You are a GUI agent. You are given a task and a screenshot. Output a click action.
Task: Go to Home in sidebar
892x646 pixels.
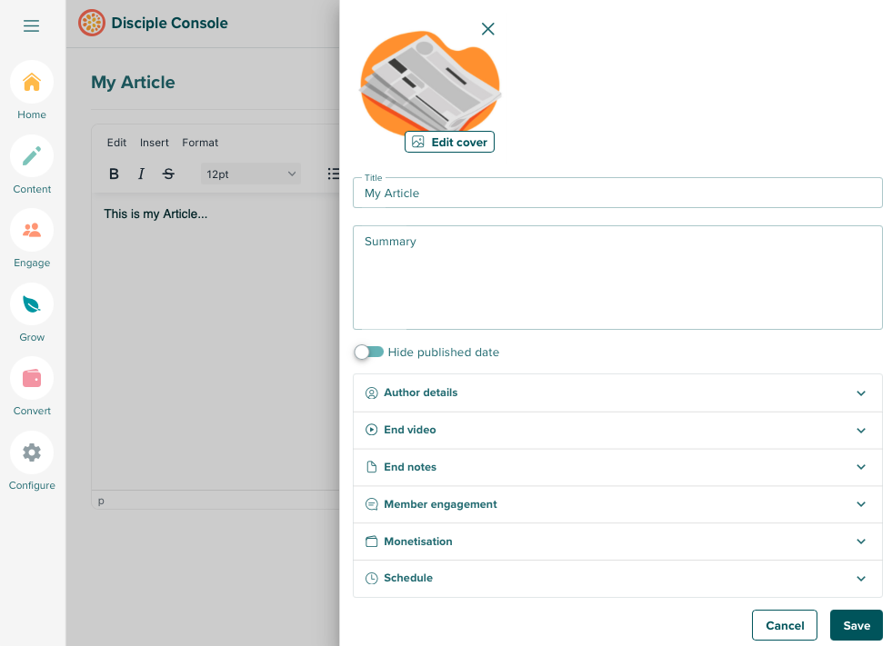click(x=32, y=83)
